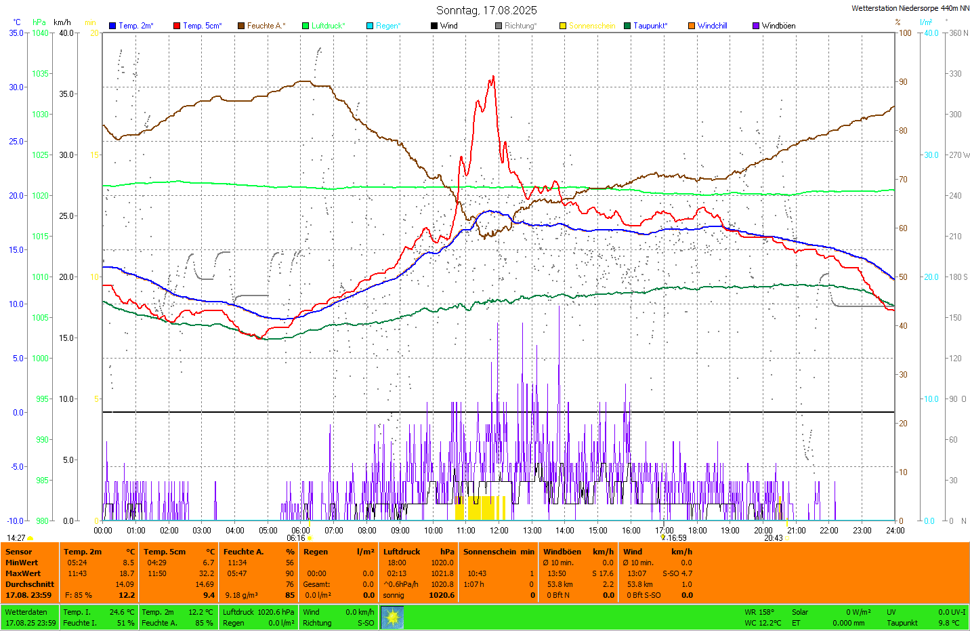Screen dimensions: 970x631
Task: Click the yellow sun marker beside 14:27
Action: click(30, 538)
